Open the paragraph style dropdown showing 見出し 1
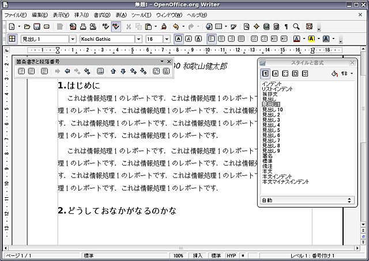Image resolution: width=369 pixels, height=261 pixels. [73, 39]
